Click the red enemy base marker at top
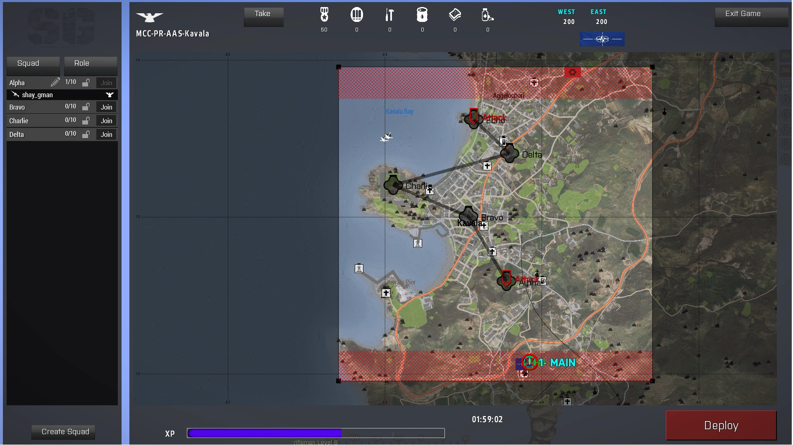This screenshot has width=793, height=445. click(x=573, y=72)
